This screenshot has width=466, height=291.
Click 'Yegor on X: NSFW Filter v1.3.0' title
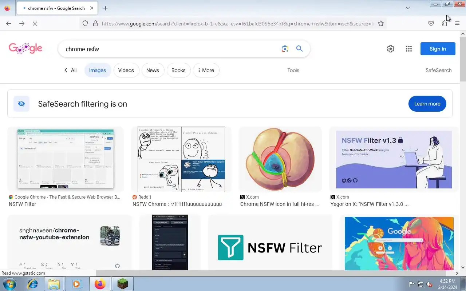370,204
